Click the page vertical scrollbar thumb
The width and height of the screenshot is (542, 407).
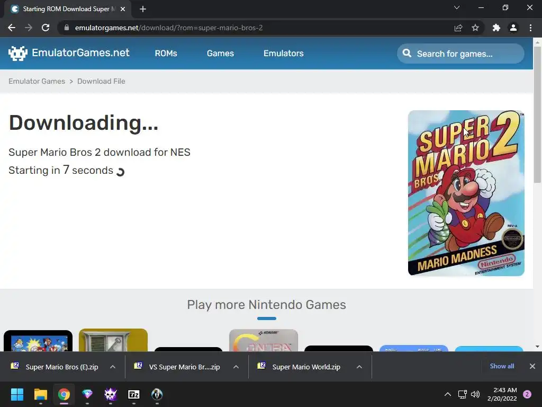click(537, 114)
